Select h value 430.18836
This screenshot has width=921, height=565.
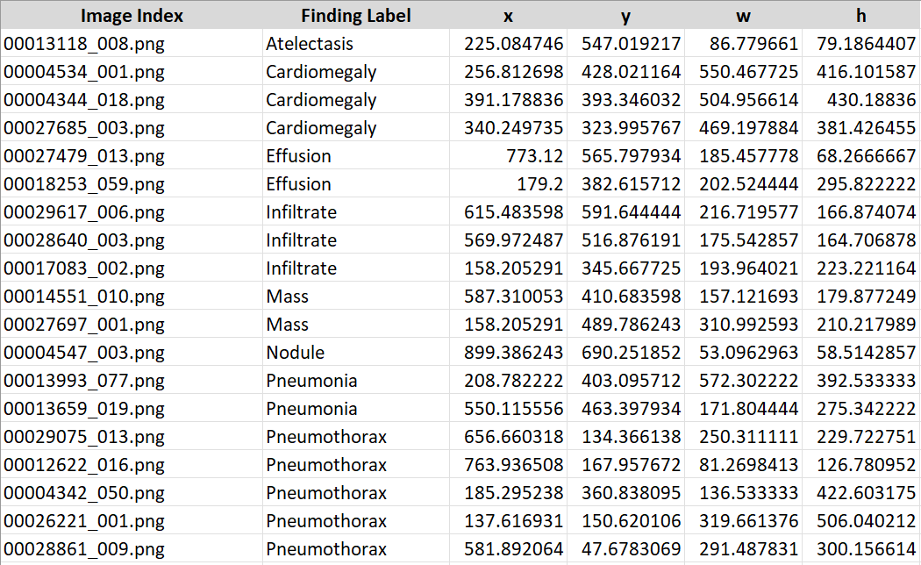tap(861, 100)
